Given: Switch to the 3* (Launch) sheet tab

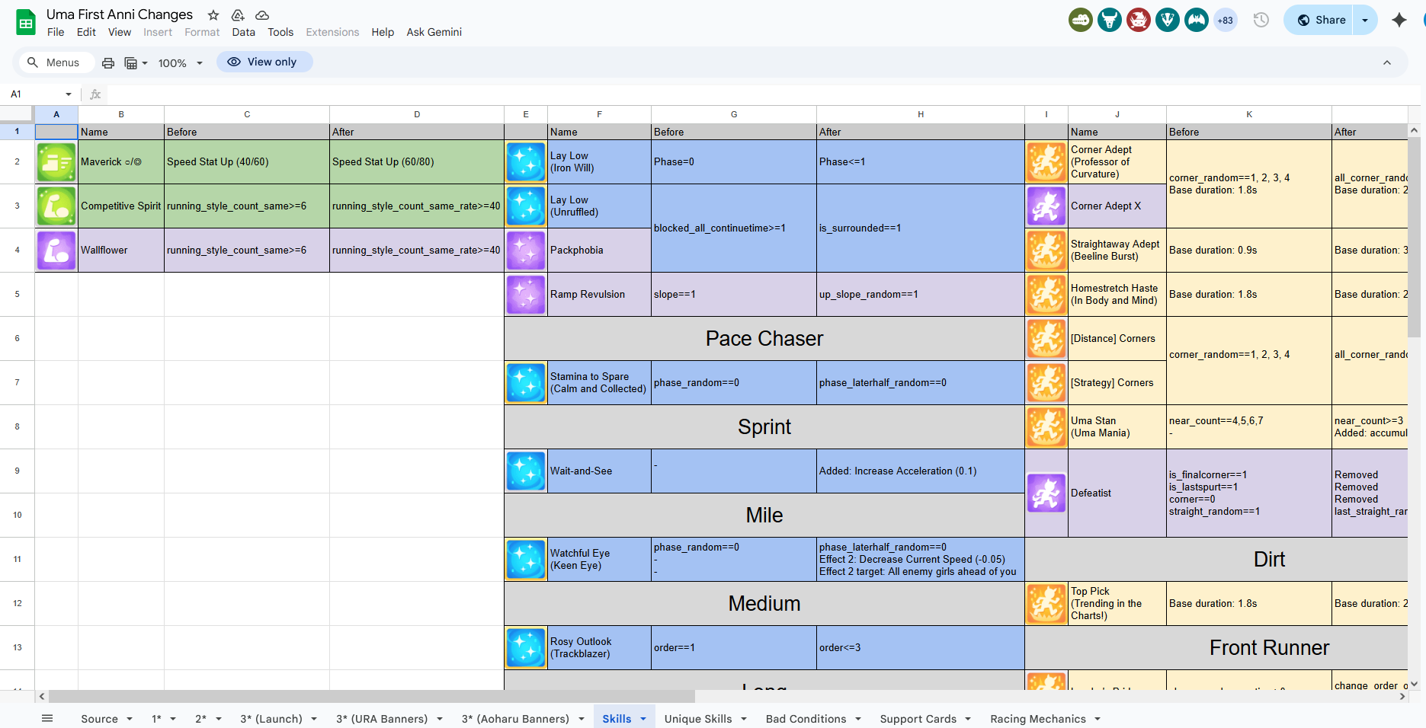Looking at the screenshot, I should [271, 719].
